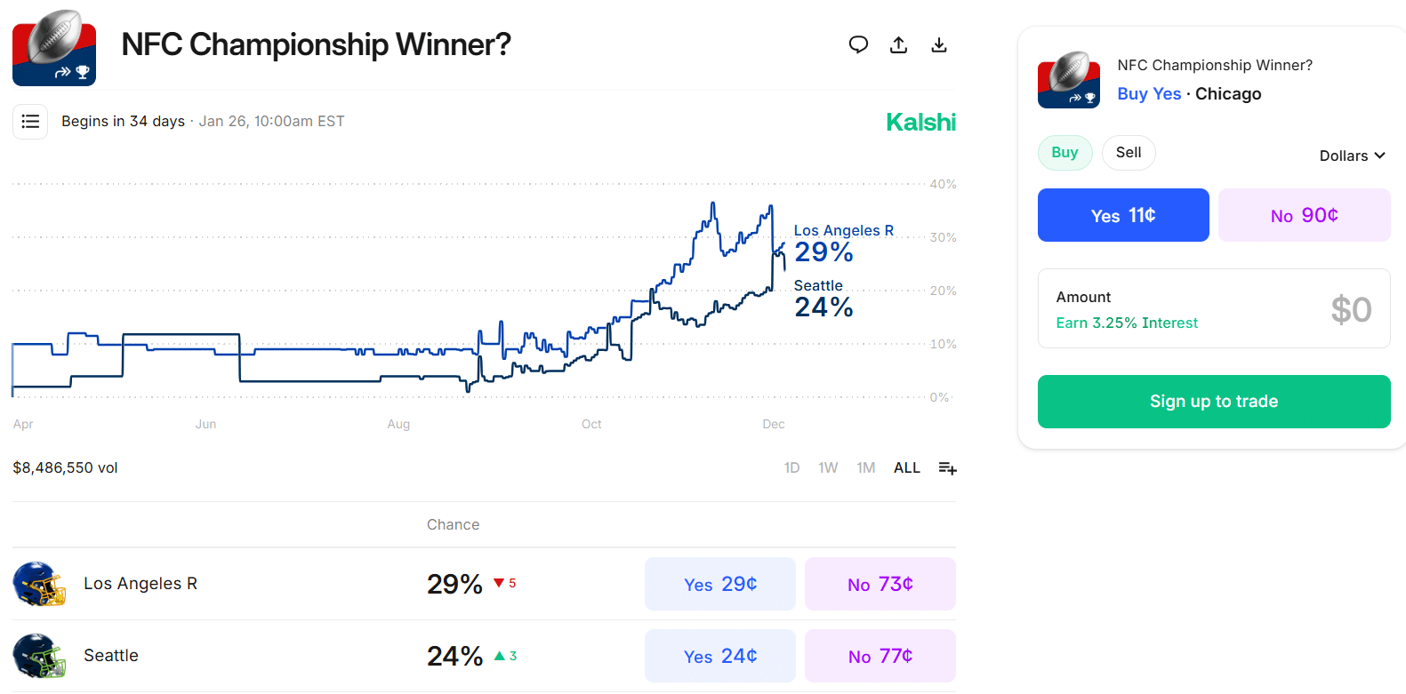Expand the Dollars dropdown
This screenshot has height=694, width=1406.
tap(1352, 156)
